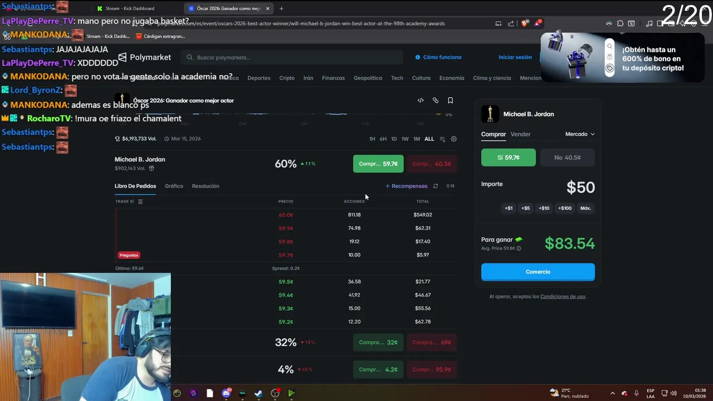The width and height of the screenshot is (713, 401).
Task: Bookmark this Óscar 2026 market
Action: point(450,100)
